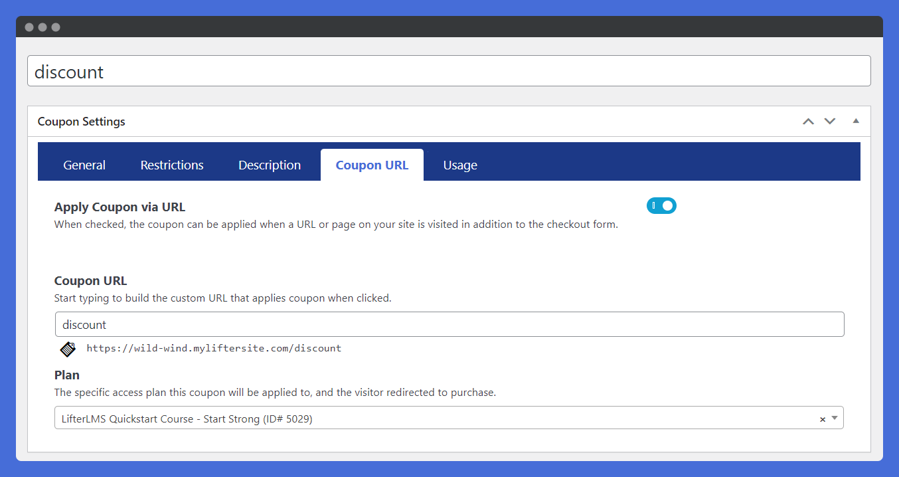Viewport: 899px width, 477px height.
Task: Click the Plan field label
Action: point(67,375)
